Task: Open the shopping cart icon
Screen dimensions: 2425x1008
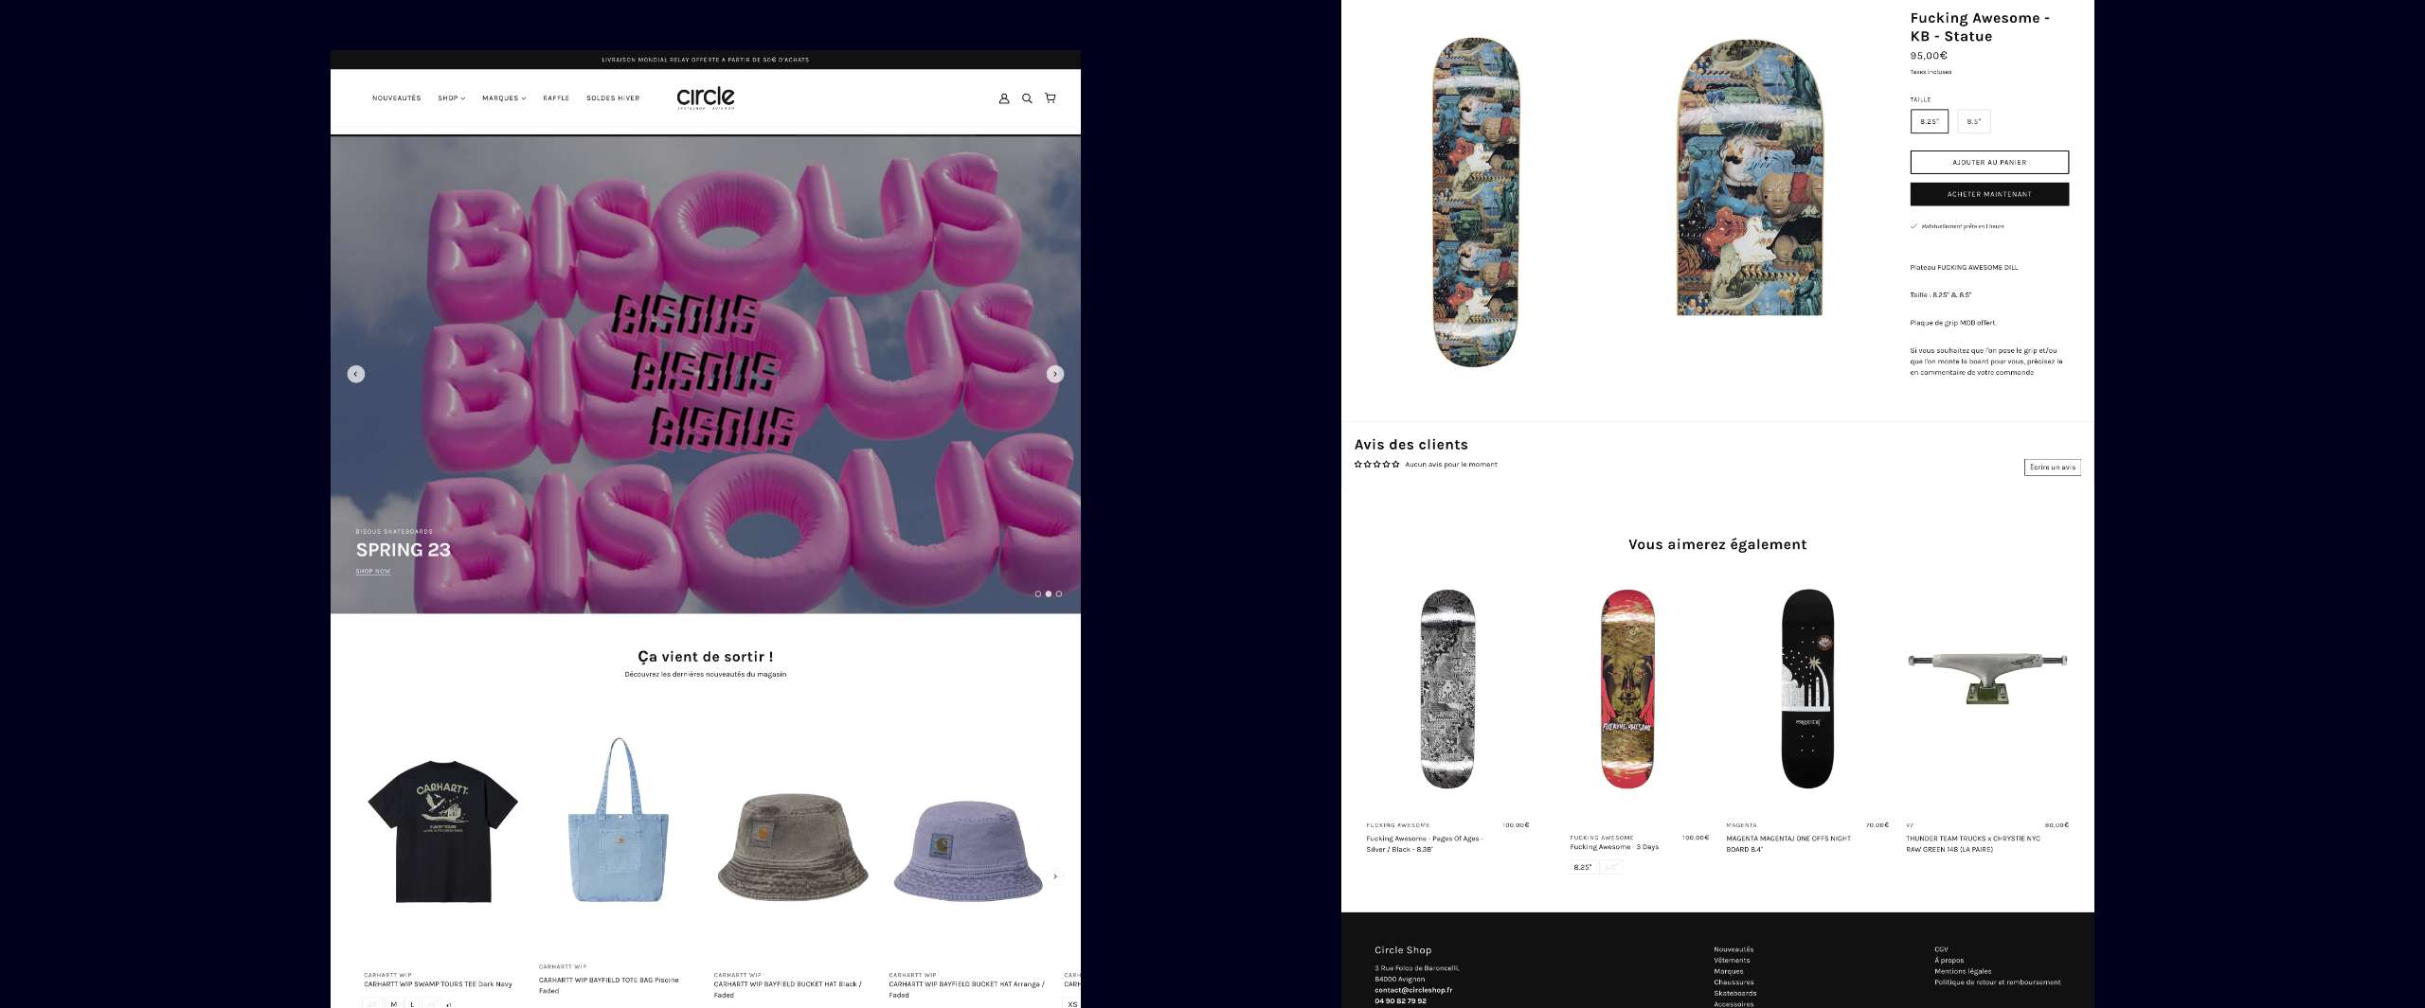Action: pyautogui.click(x=1051, y=97)
